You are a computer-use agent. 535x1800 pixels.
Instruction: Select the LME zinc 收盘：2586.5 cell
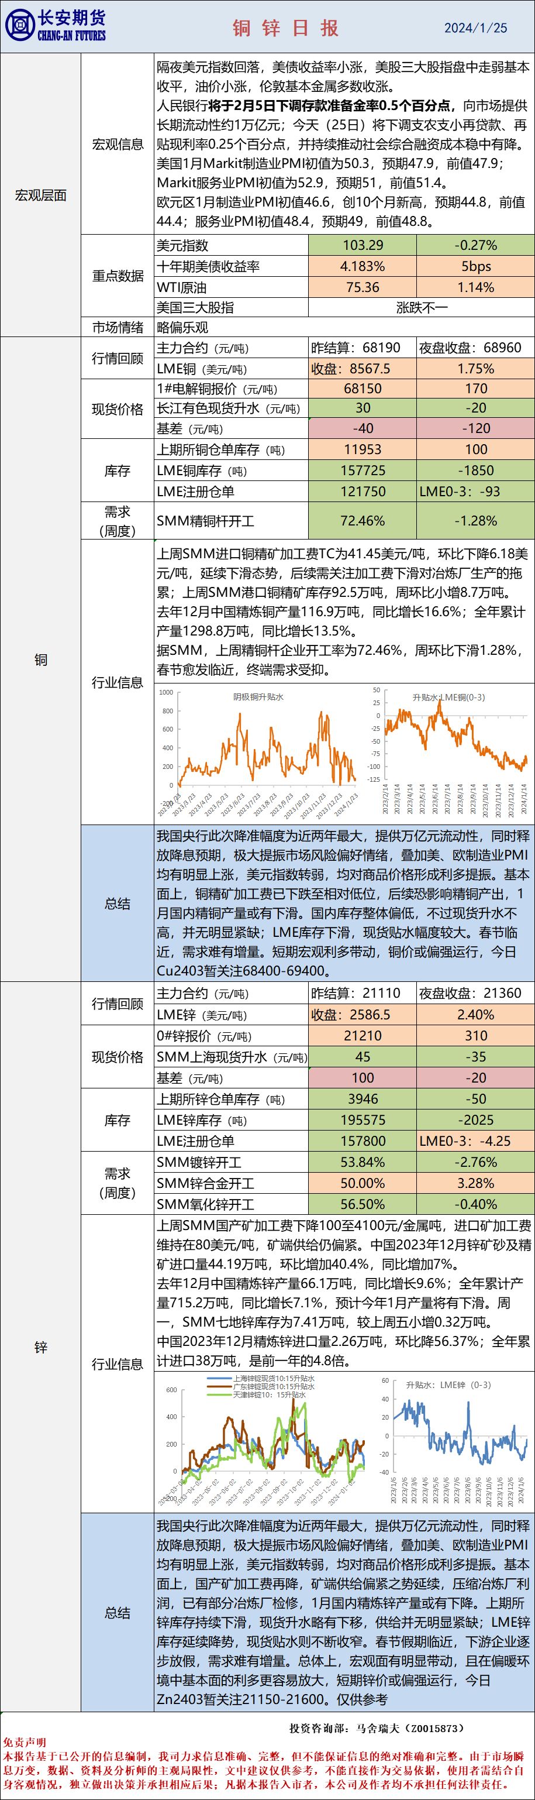(x=363, y=1015)
